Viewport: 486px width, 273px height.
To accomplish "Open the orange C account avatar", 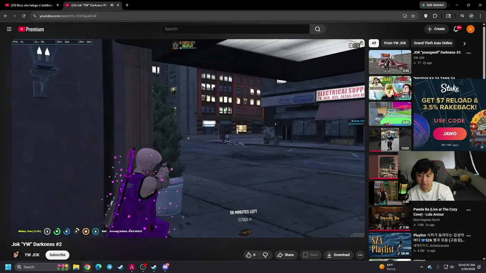I will click(x=470, y=29).
